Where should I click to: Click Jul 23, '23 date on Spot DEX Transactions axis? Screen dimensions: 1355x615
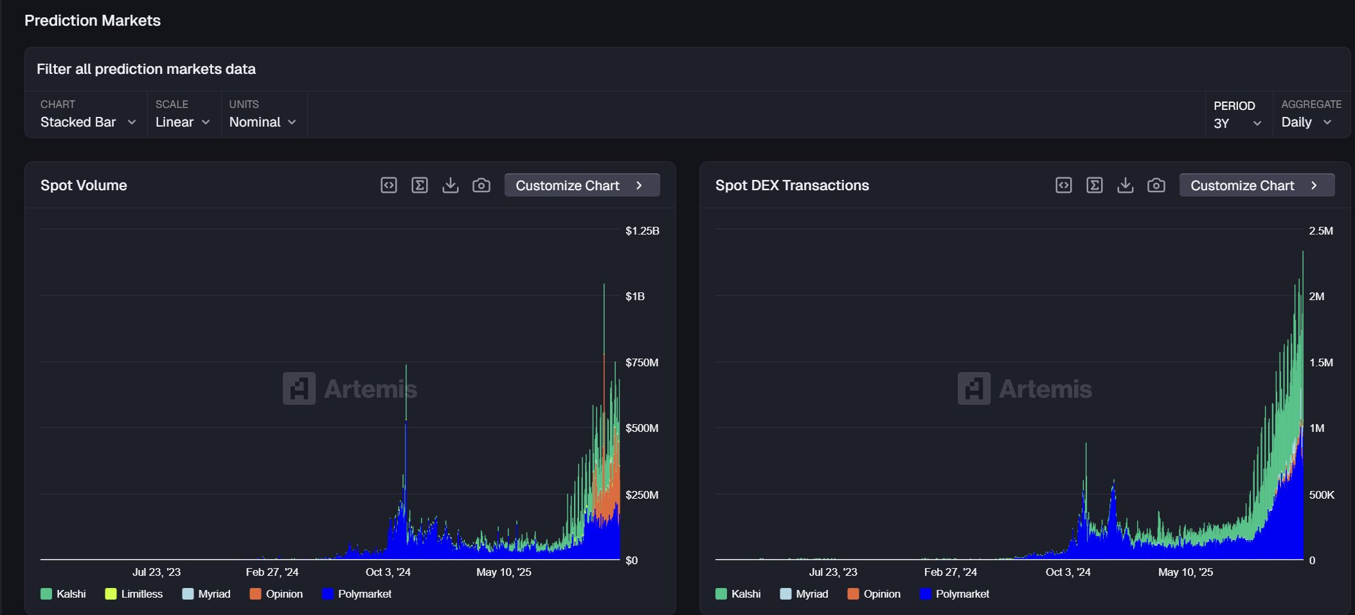[833, 572]
